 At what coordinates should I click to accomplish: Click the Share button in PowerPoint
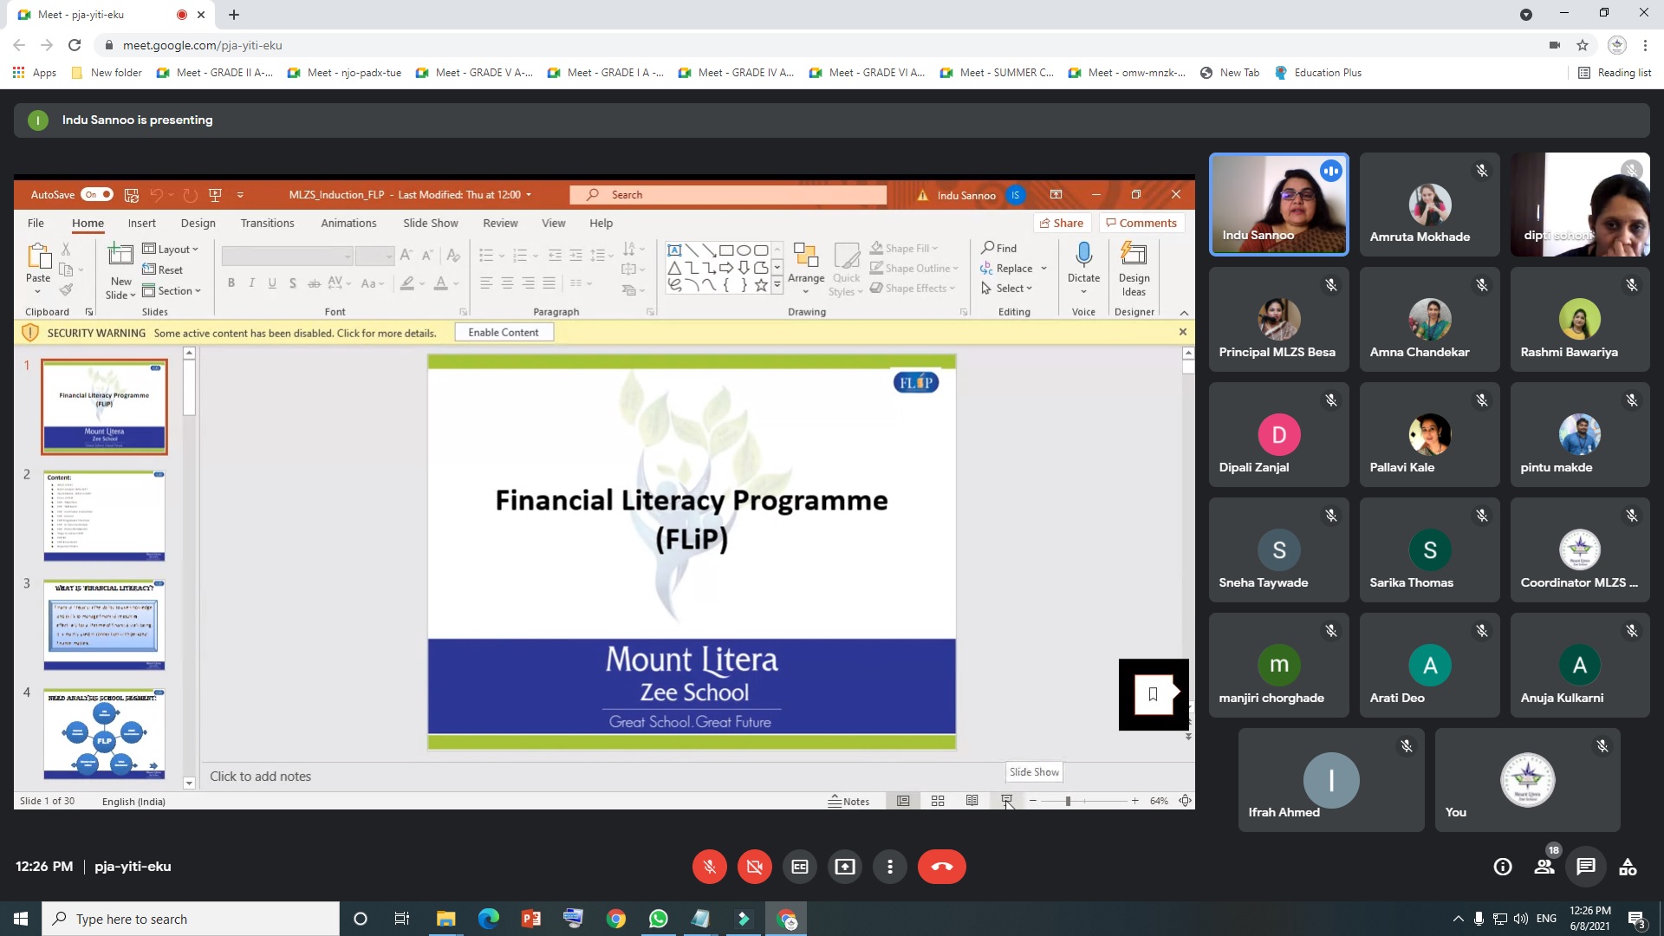(1062, 223)
